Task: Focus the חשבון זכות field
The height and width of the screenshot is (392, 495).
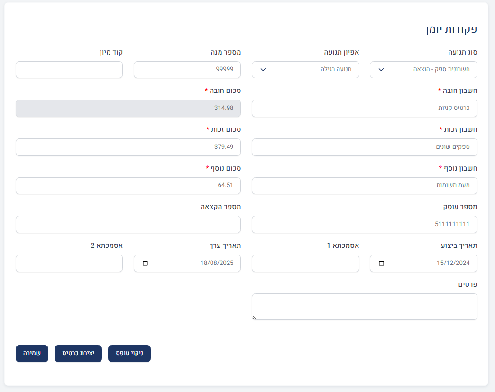Action: (364, 147)
